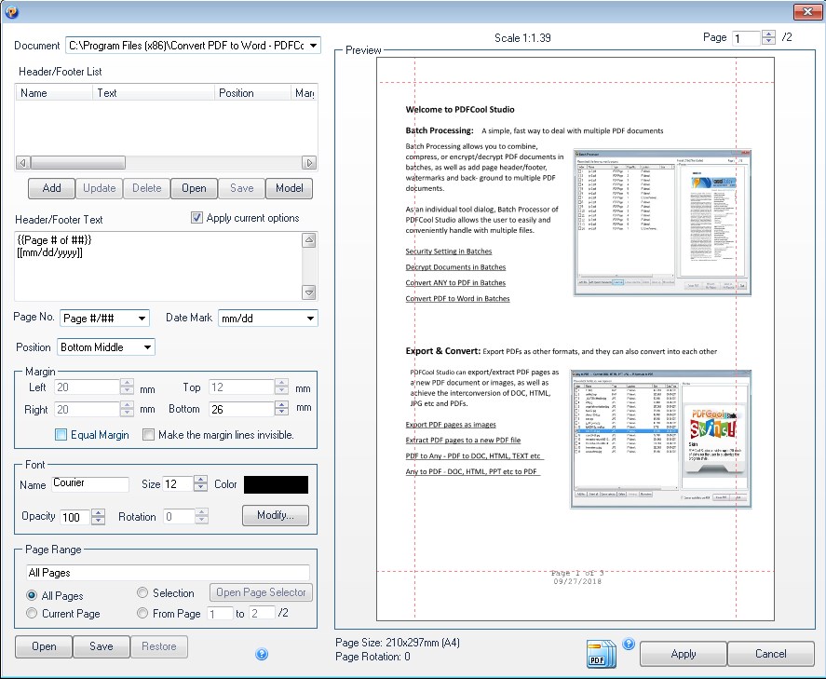Click the All Pages range text field

click(x=168, y=573)
